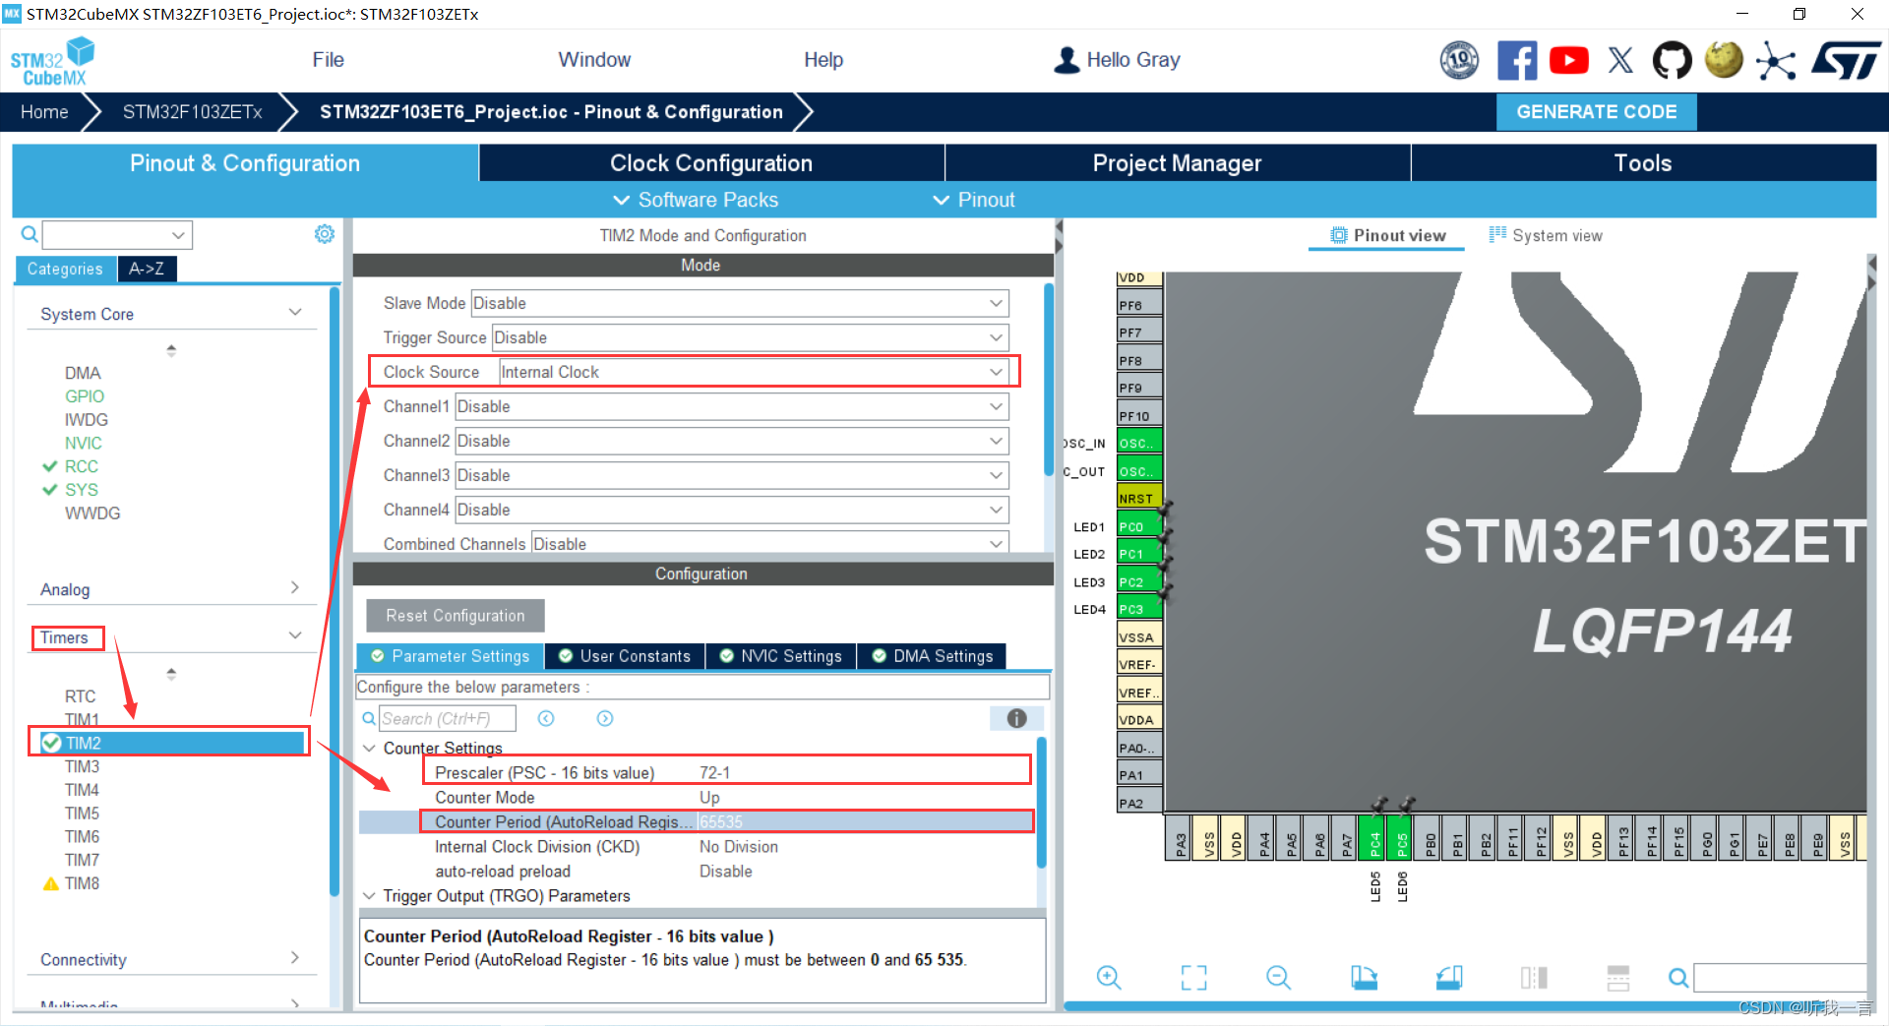
Task: Open the X social icon link
Action: click(1620, 61)
